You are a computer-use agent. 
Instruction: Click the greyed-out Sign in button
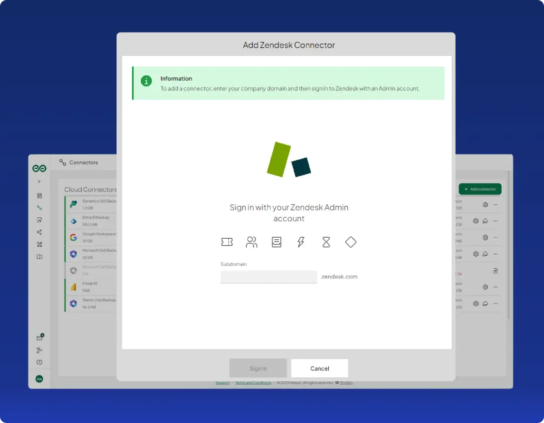pyautogui.click(x=258, y=368)
